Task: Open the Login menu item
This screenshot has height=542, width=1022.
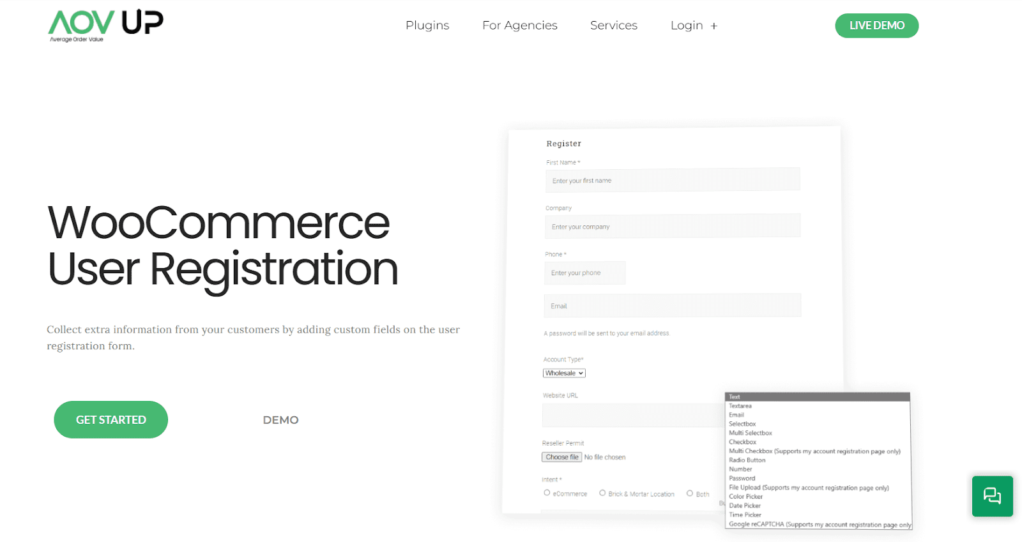Action: pos(687,26)
